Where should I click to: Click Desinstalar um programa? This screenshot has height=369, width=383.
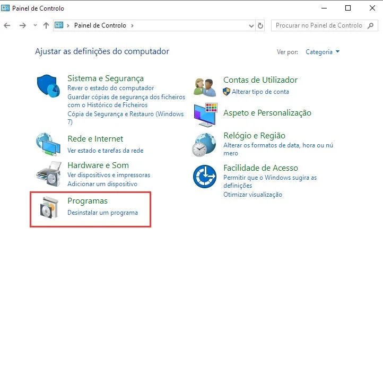(102, 213)
